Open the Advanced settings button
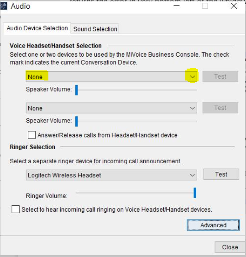This screenshot has height=257, width=246. tap(213, 225)
